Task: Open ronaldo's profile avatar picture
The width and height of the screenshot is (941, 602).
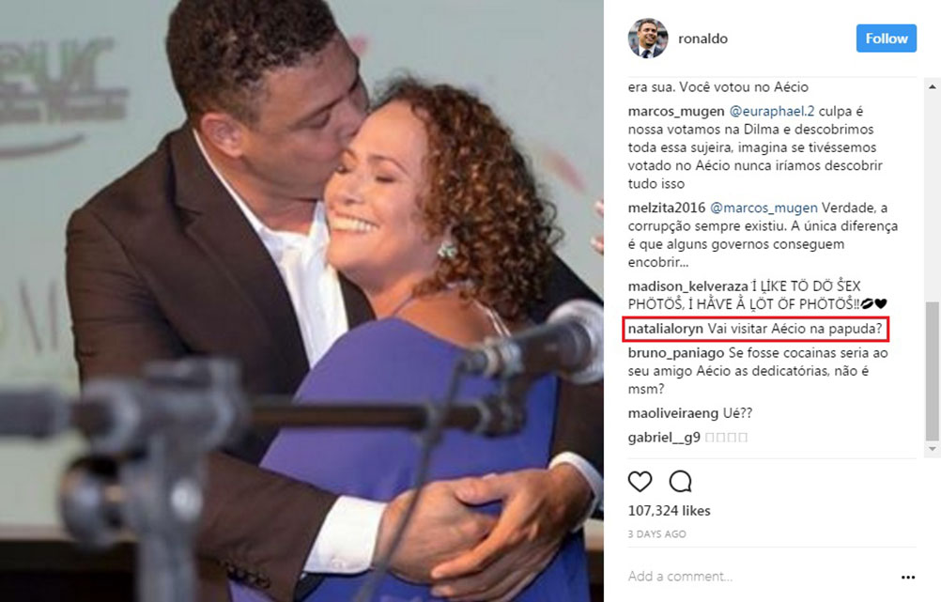Action: point(648,39)
